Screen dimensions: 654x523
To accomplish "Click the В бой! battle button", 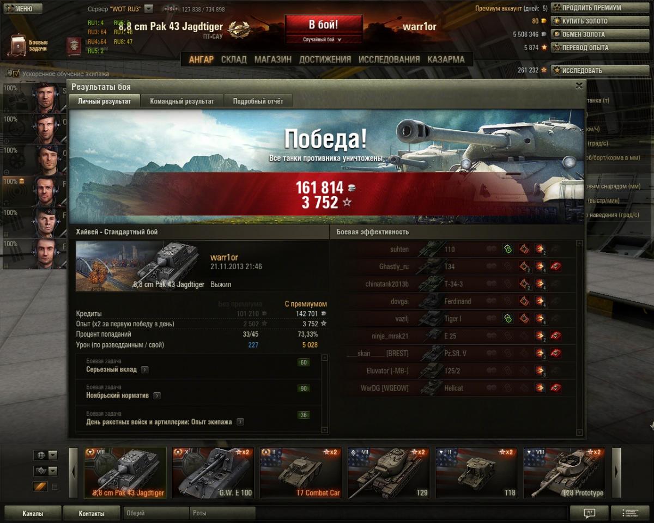I will click(x=324, y=25).
